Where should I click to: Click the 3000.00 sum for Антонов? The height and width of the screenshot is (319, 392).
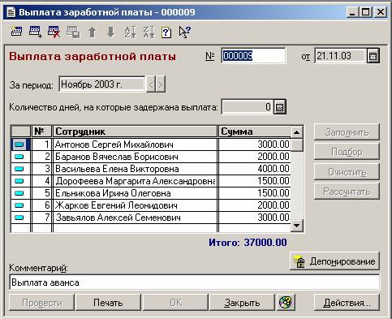click(x=254, y=144)
